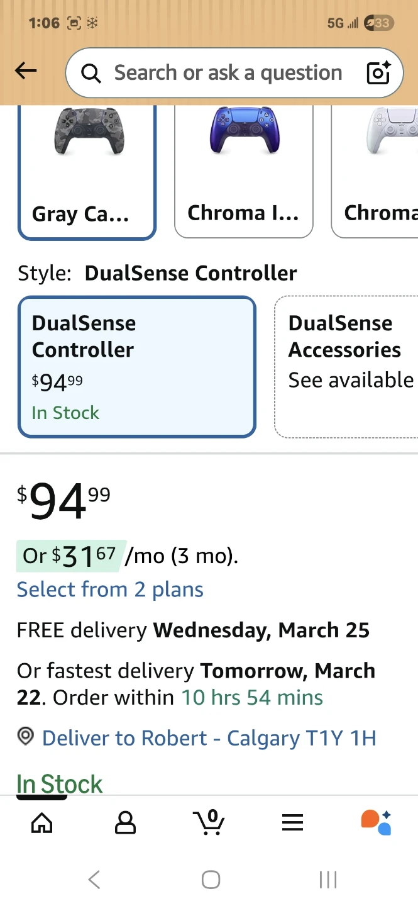
Task: Change the Deliver to Robert address
Action: (209, 738)
